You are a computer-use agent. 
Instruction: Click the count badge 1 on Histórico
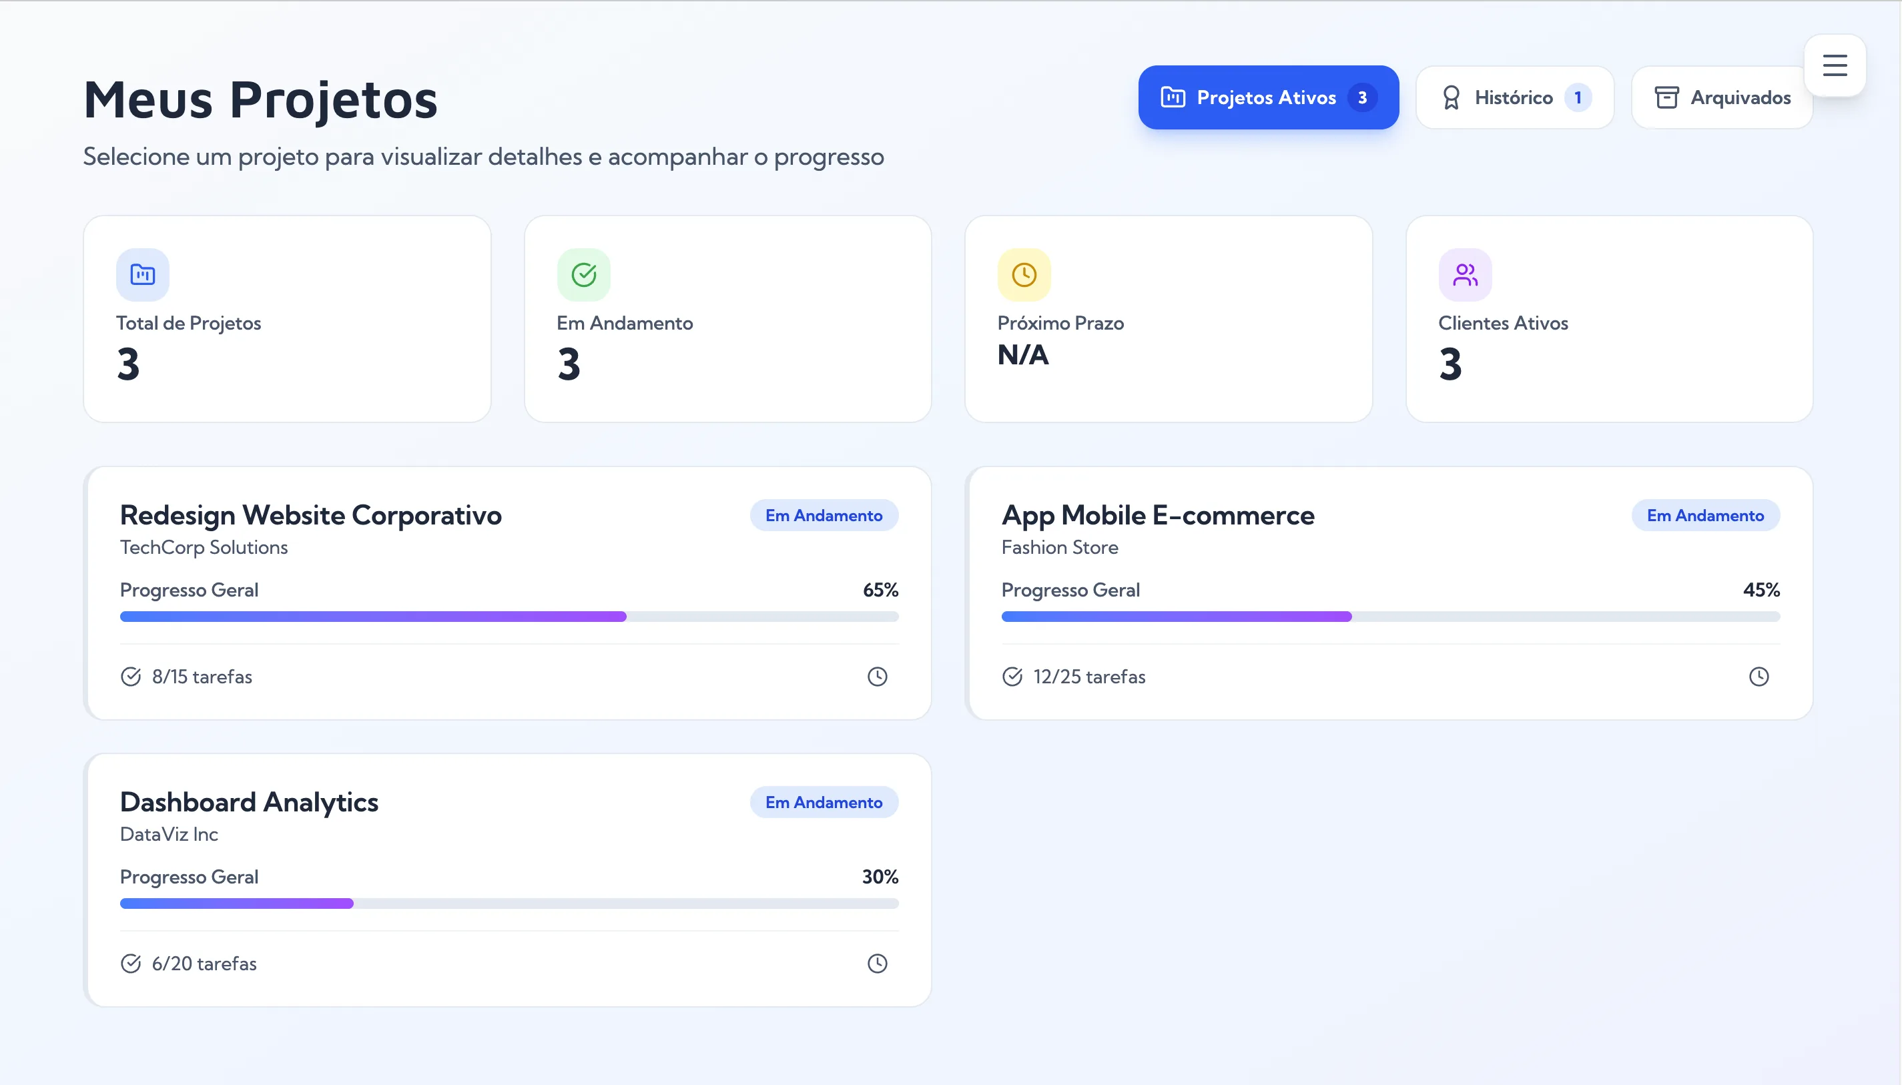(x=1578, y=97)
